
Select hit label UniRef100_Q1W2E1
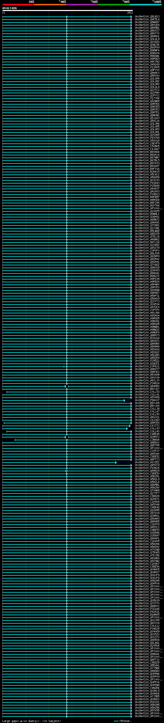(147, 363)
